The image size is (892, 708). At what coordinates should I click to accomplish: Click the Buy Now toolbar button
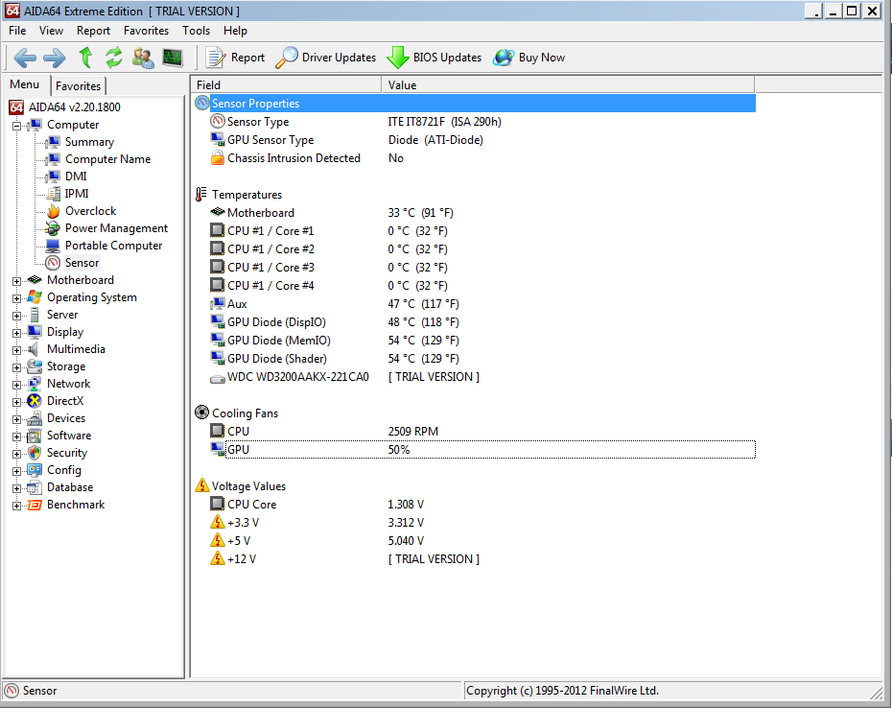[529, 58]
